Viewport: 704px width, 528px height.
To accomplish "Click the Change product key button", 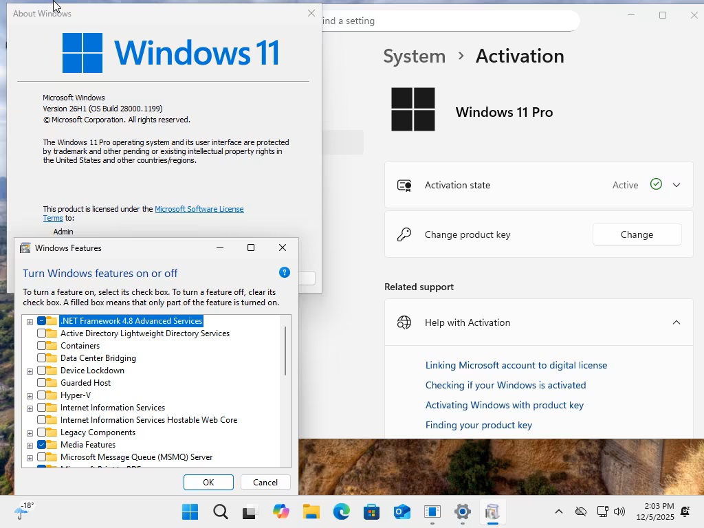I will tap(636, 234).
